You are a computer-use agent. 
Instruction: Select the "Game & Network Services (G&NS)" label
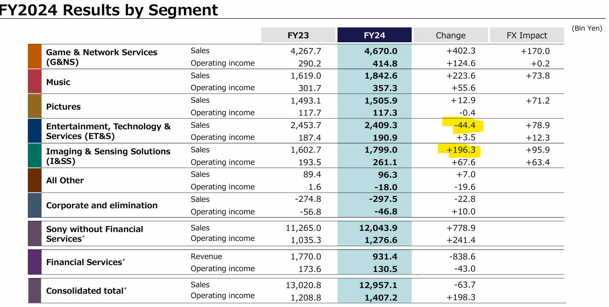(102, 57)
